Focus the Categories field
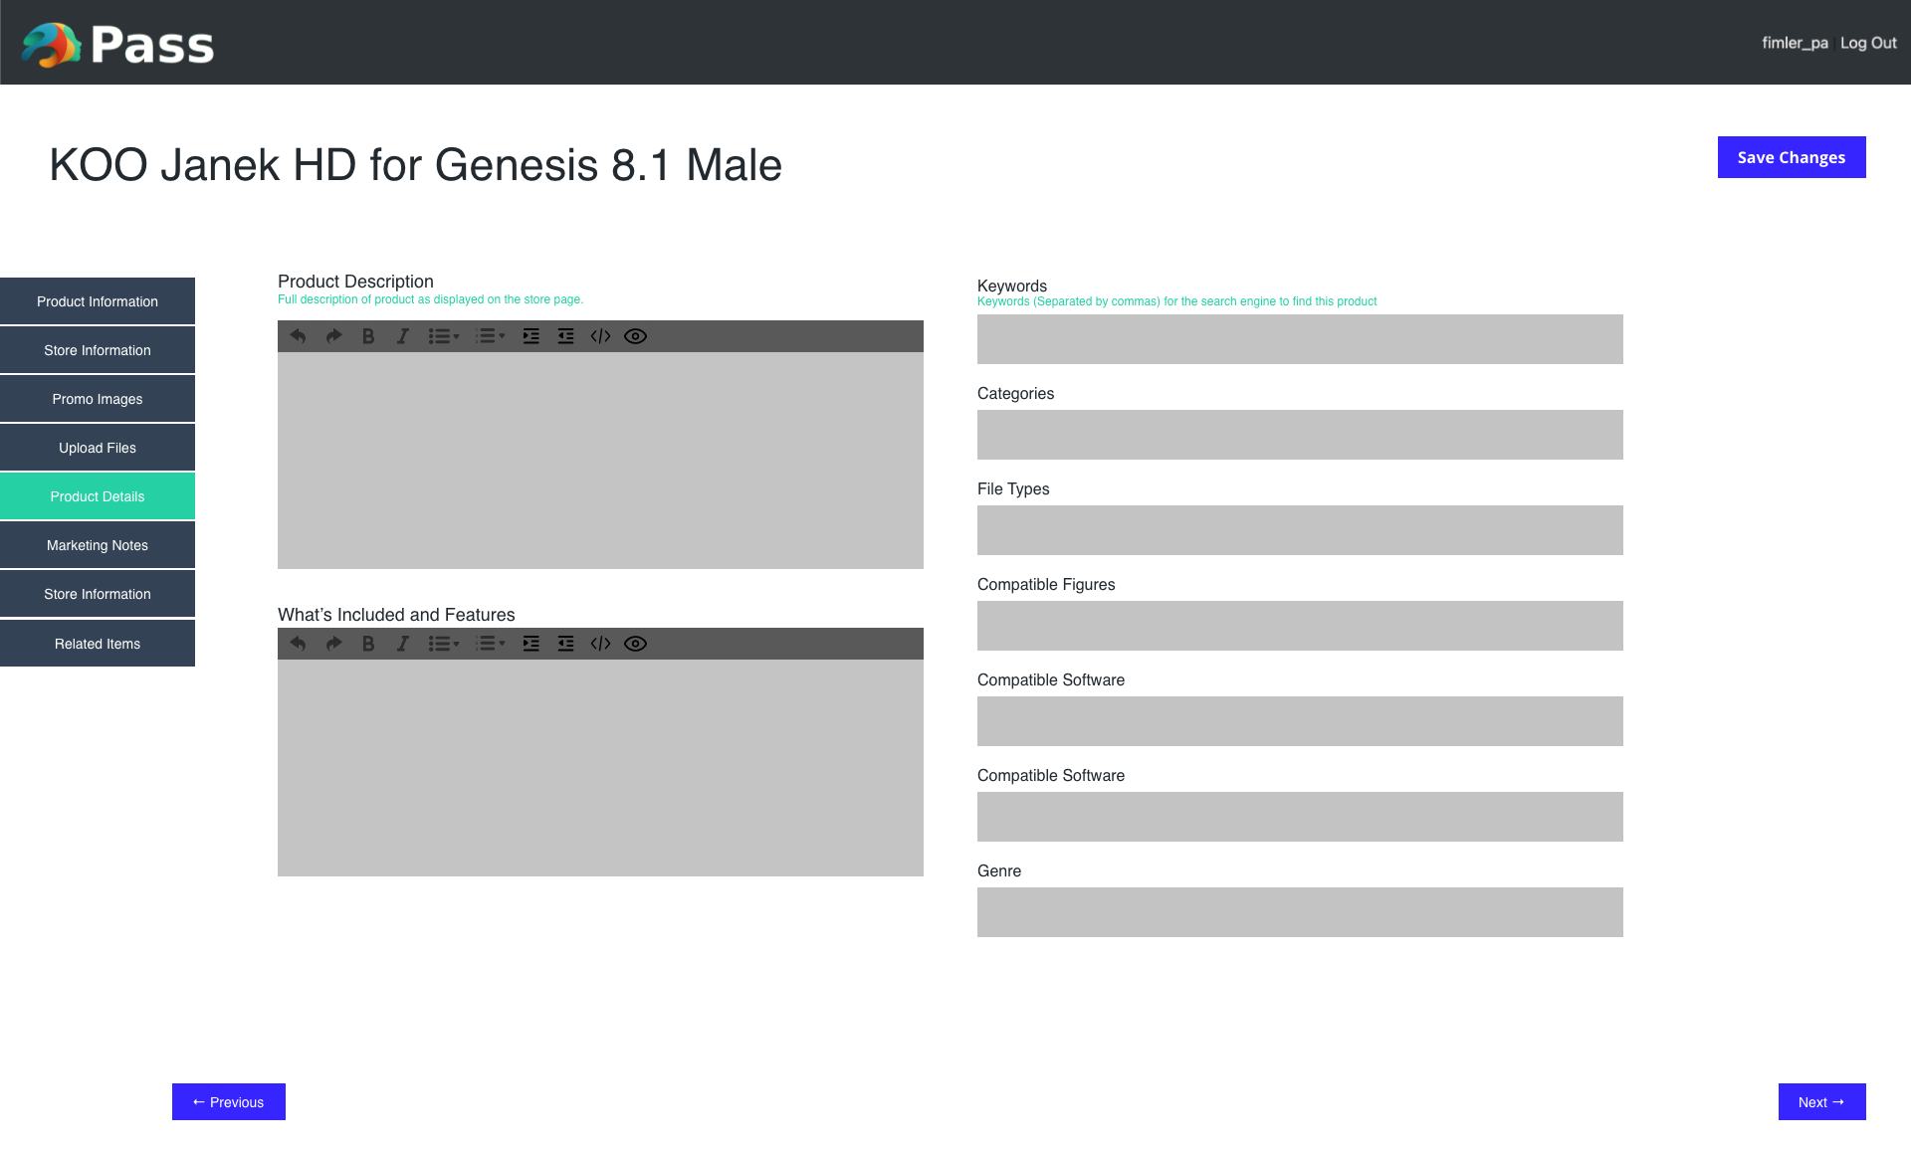The height and width of the screenshot is (1153, 1911). 1300,435
